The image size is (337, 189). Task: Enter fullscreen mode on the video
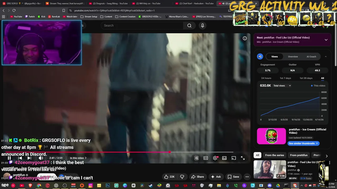(243, 158)
